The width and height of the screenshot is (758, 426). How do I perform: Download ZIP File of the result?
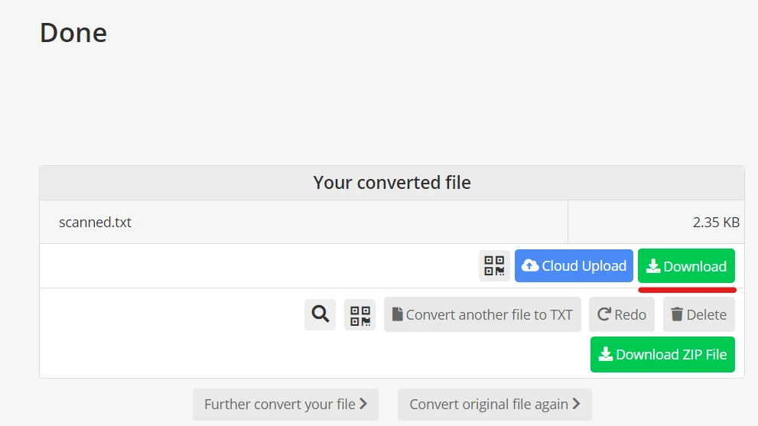point(662,354)
